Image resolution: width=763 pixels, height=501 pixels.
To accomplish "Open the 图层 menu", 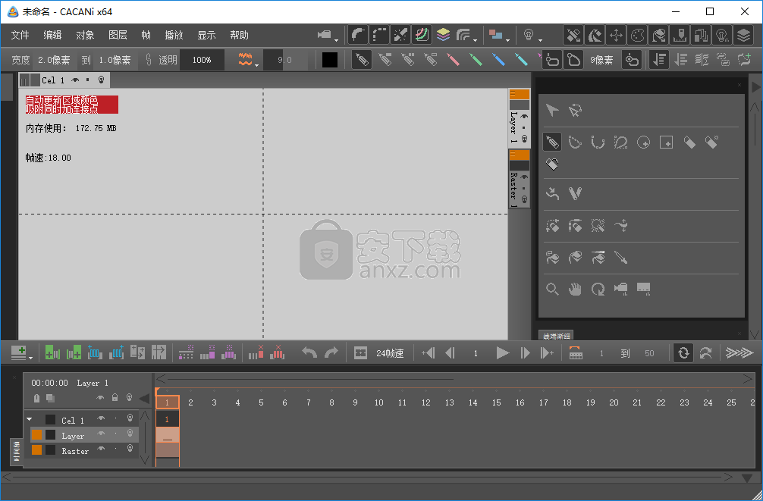I will point(118,35).
